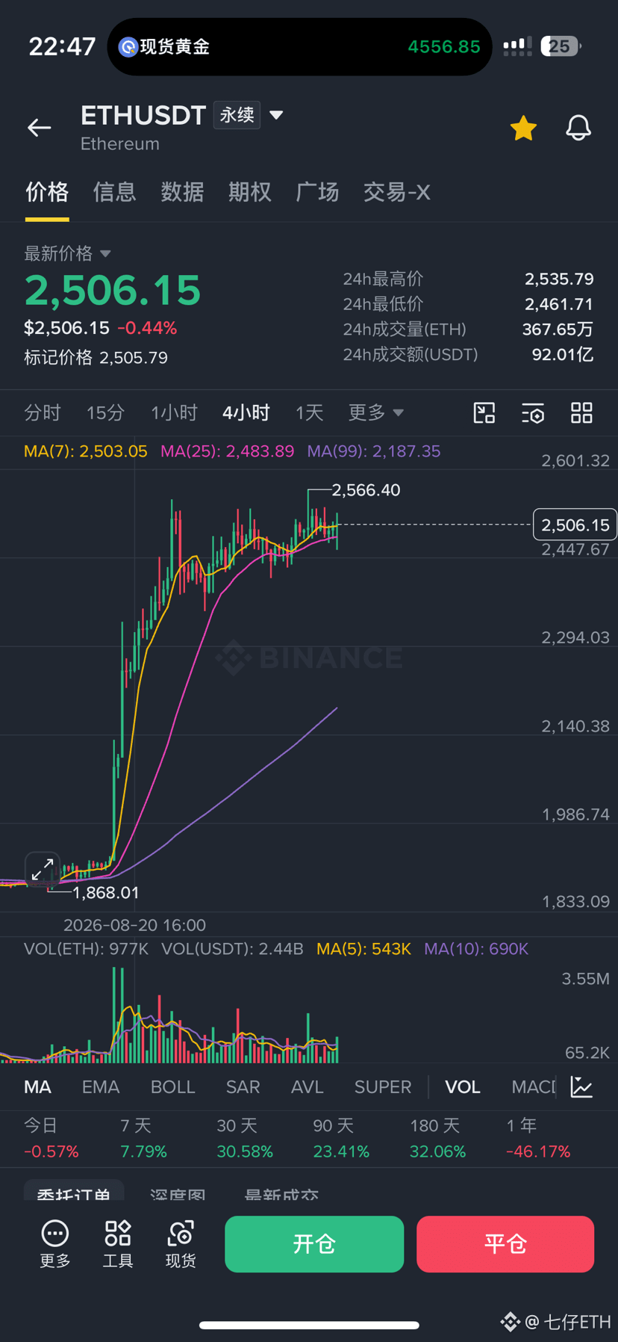Switch to the 信息 tab
618x1342 pixels.
point(114,192)
